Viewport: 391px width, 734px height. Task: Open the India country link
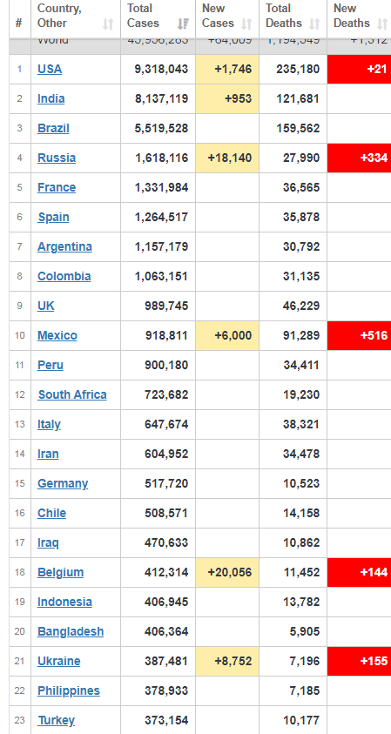(x=51, y=98)
